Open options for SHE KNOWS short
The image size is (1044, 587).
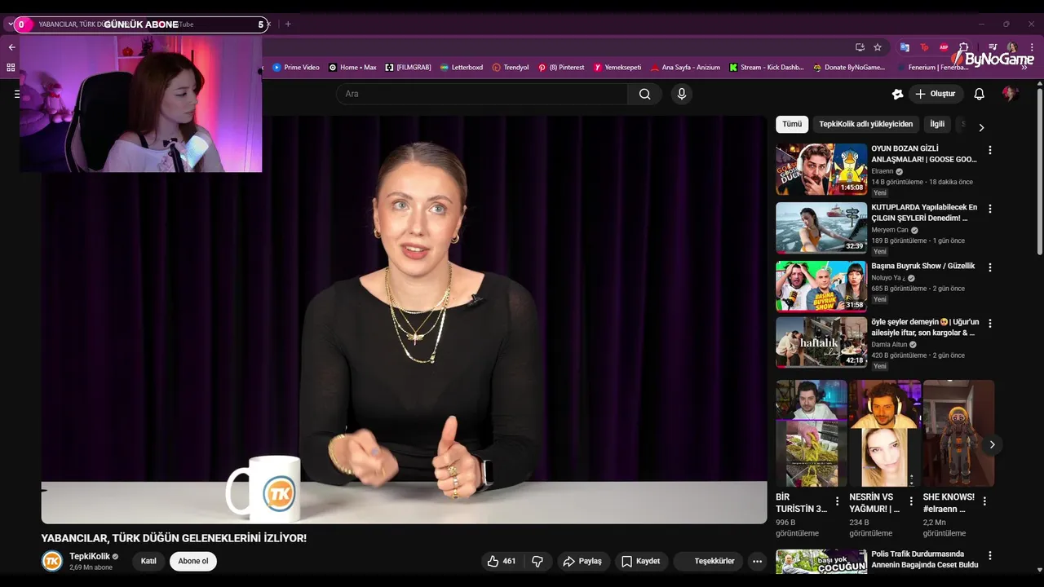point(984,501)
